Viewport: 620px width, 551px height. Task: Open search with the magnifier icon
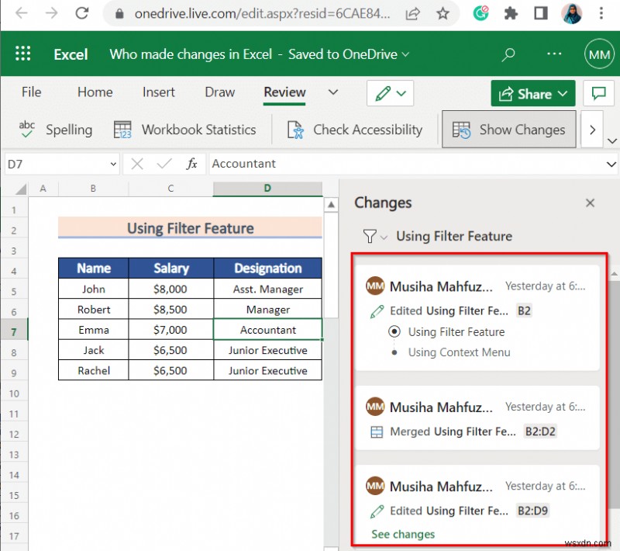pos(508,54)
